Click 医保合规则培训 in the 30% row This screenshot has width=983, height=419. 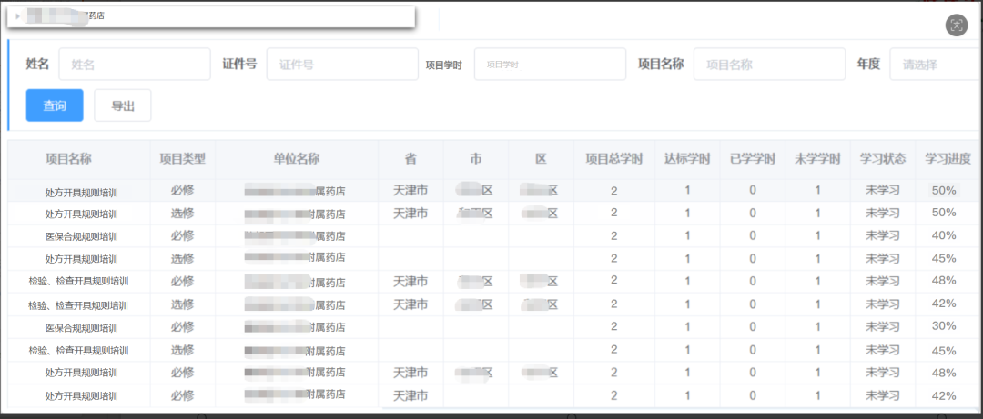[82, 327]
